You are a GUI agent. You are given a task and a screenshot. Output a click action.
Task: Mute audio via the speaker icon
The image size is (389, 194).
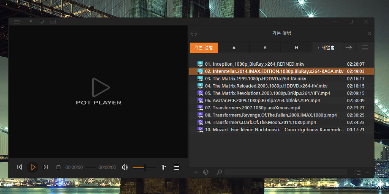point(125,167)
